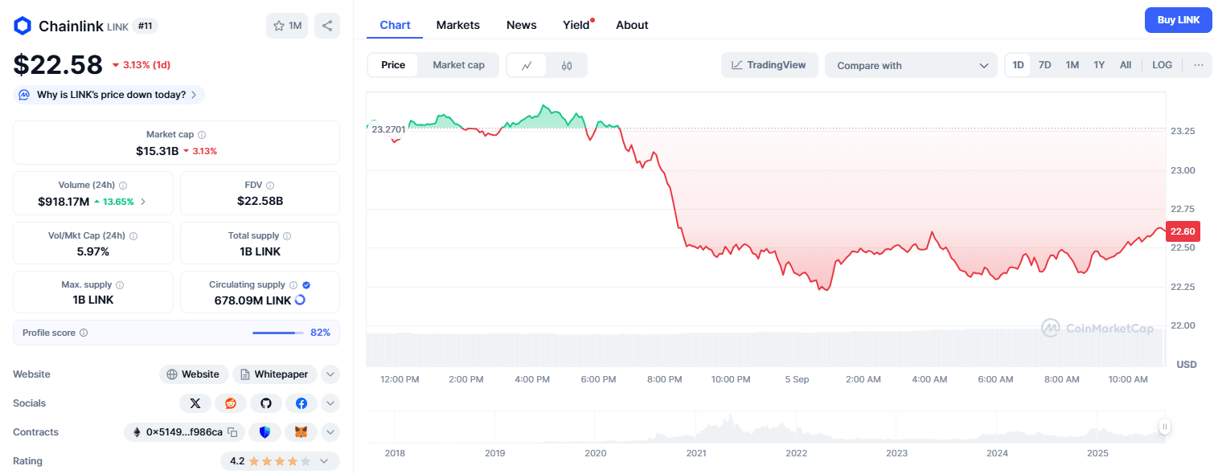Expand more Website links chevron
This screenshot has height=474, width=1214.
click(330, 374)
